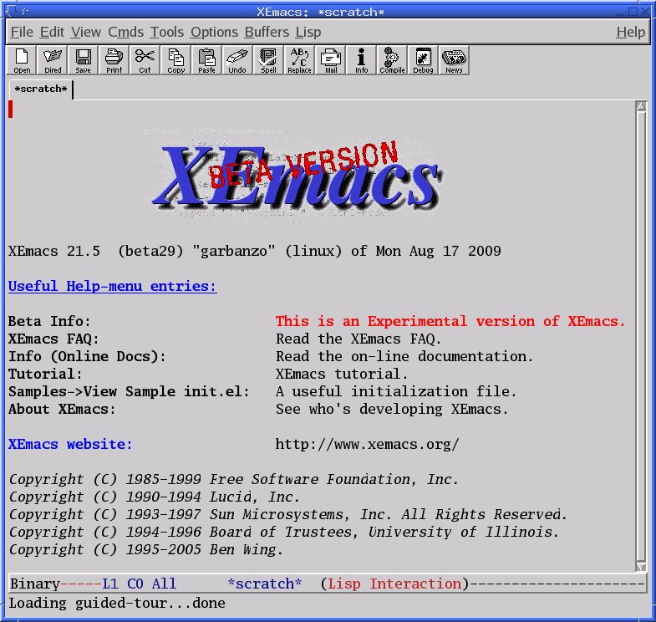Image resolution: width=656 pixels, height=622 pixels.
Task: Click the All position indicator in modeline
Action: (x=164, y=584)
